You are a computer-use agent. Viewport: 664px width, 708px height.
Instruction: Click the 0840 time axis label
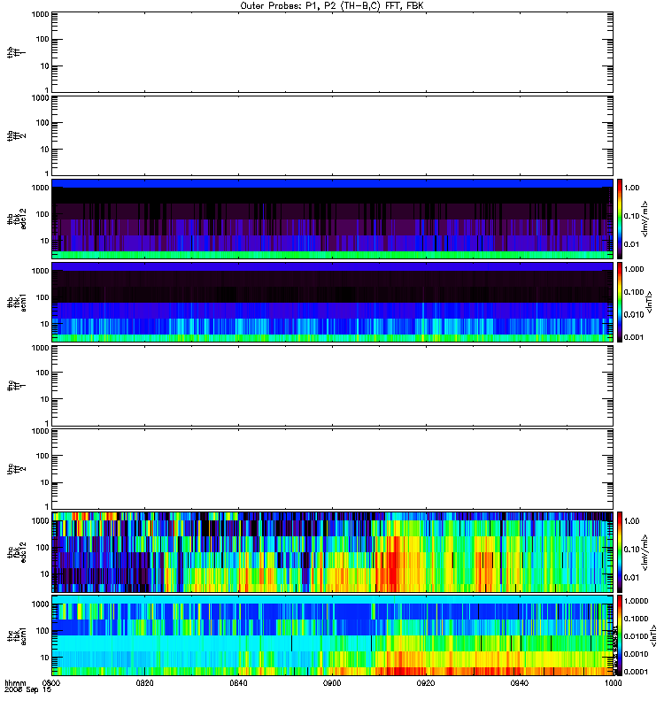(x=238, y=683)
